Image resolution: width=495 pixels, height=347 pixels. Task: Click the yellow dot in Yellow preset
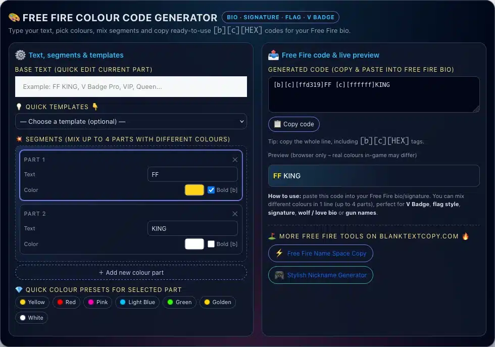click(x=23, y=302)
